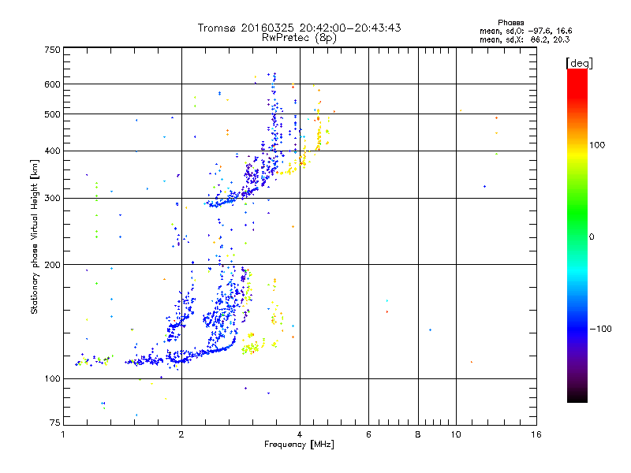Click the 'mean, sd,O: -97.6, 16.6' line
631x473 pixels.
525,31
